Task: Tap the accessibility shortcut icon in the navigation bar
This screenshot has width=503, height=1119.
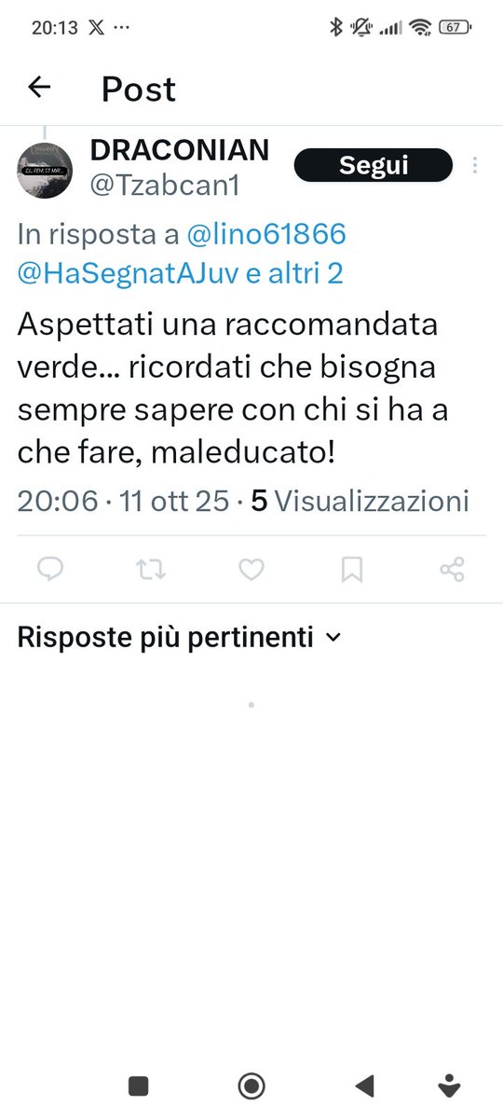Action: [450, 1084]
